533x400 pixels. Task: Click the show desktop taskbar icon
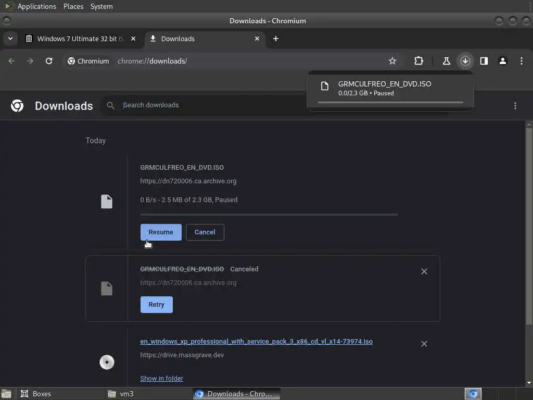point(6,394)
